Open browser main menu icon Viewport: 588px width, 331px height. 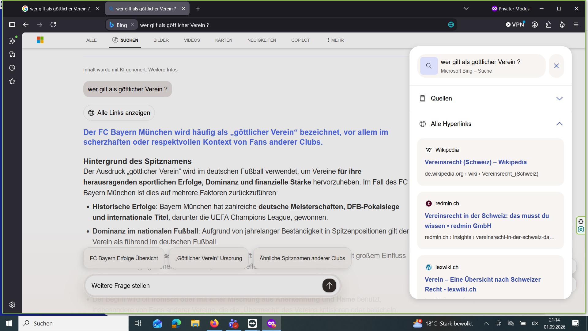pos(576,25)
